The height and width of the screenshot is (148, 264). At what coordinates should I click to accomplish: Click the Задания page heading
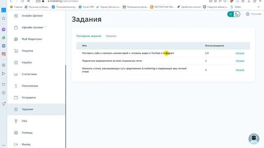(x=87, y=19)
